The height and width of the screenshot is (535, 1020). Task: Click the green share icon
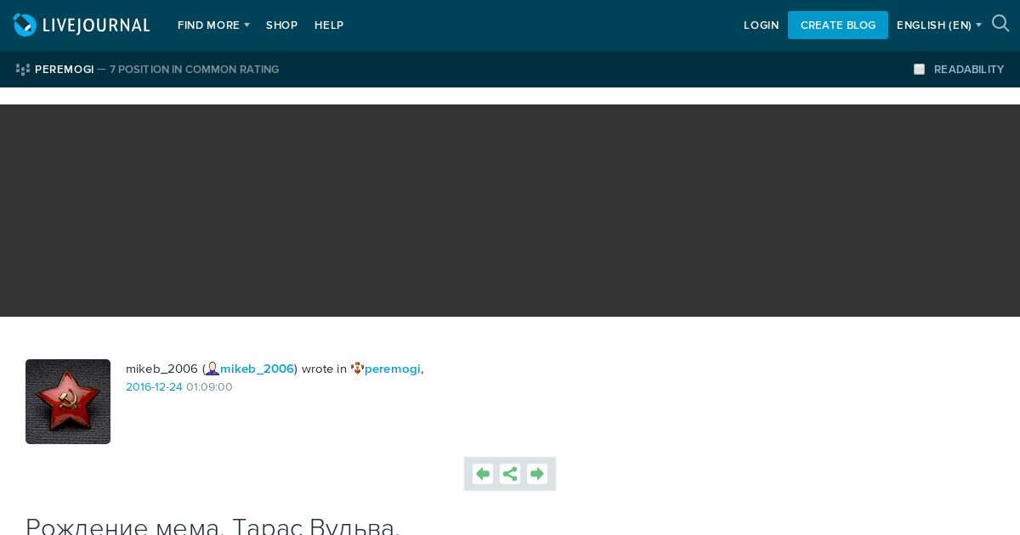[x=510, y=474]
